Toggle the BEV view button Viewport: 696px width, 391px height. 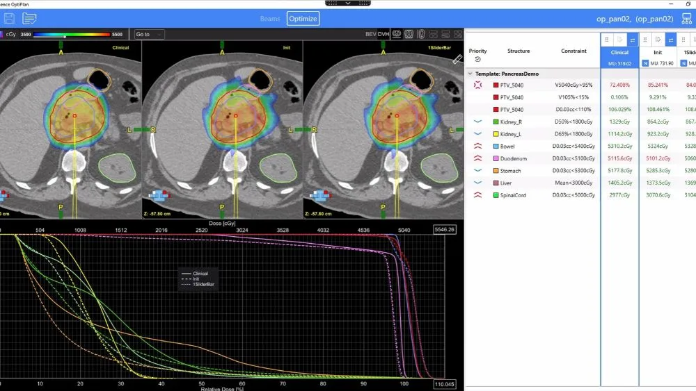pyautogui.click(x=371, y=34)
